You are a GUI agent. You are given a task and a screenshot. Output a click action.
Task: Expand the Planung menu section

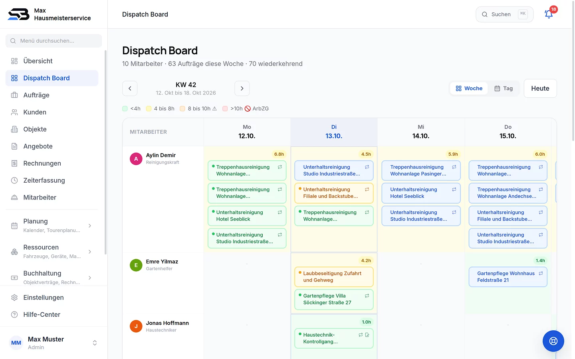pyautogui.click(x=52, y=226)
